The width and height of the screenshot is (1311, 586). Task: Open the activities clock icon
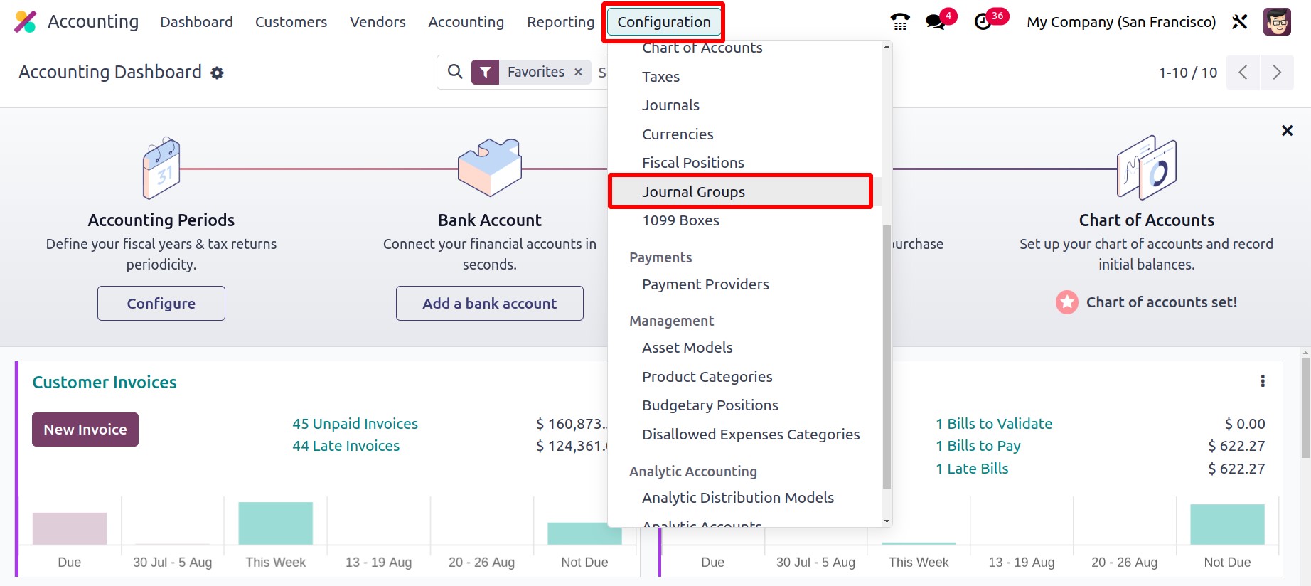click(983, 22)
